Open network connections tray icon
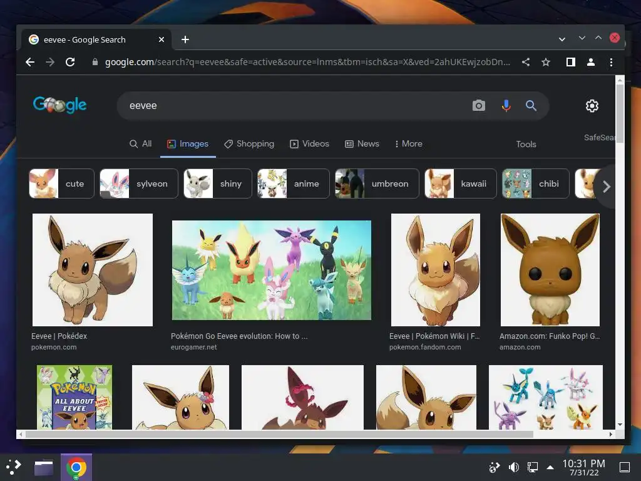Screen dimensions: 641x481 pyautogui.click(x=532, y=467)
